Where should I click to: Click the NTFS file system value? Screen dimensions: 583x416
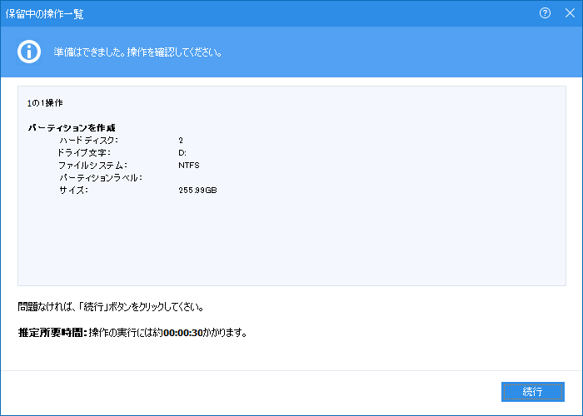[189, 166]
